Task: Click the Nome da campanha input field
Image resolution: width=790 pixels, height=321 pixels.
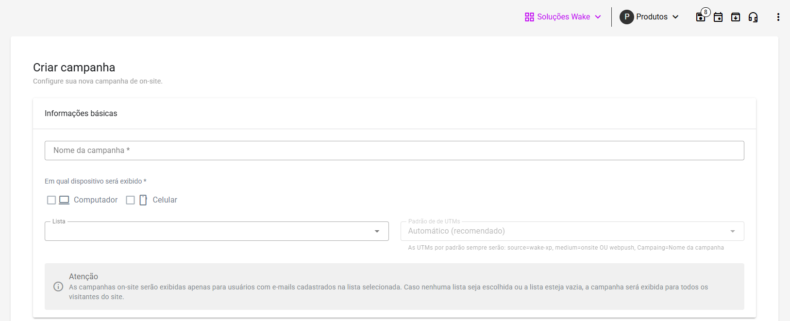Action: click(394, 151)
